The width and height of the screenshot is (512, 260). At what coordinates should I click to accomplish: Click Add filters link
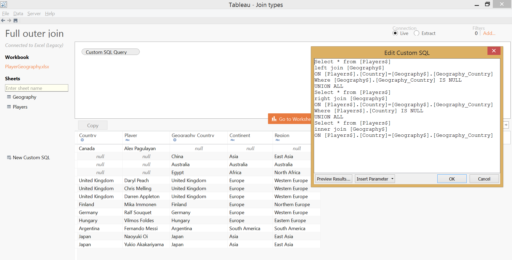pos(489,33)
